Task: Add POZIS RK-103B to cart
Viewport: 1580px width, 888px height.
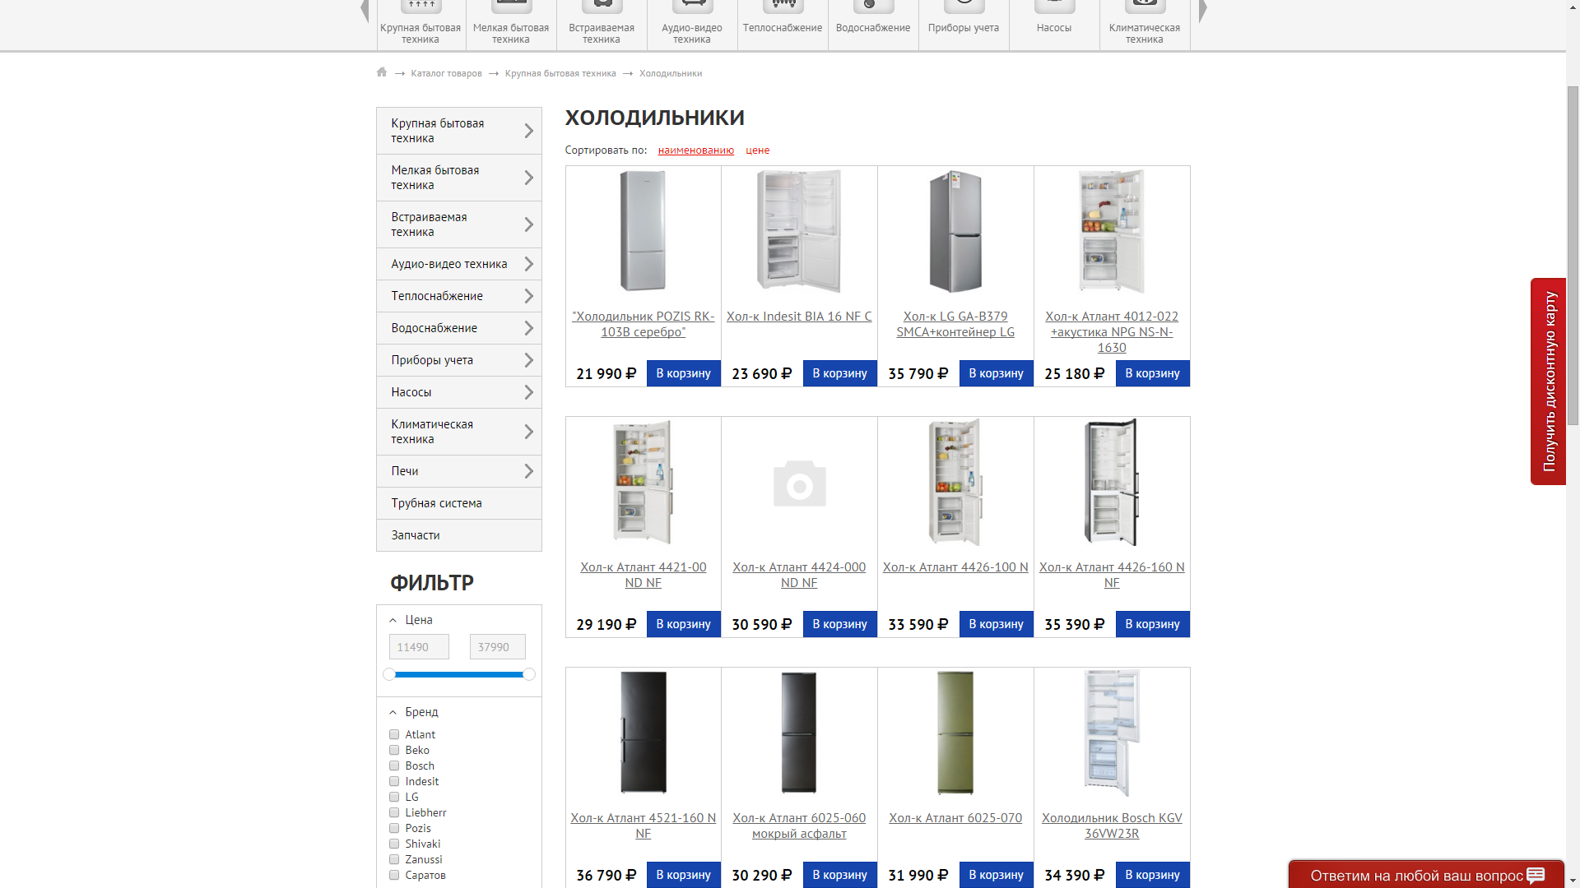Action: point(683,373)
